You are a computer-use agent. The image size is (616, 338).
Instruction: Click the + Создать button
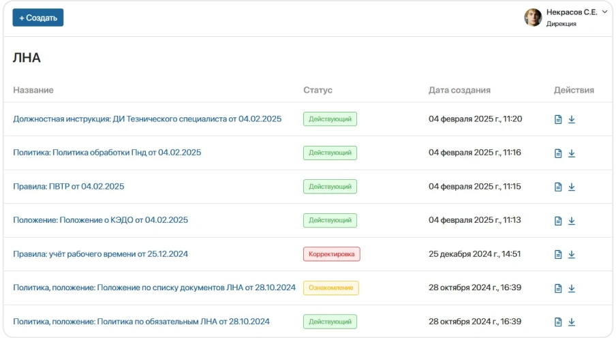38,18
